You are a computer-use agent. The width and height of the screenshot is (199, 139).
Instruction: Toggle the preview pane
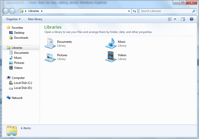click(x=183, y=19)
